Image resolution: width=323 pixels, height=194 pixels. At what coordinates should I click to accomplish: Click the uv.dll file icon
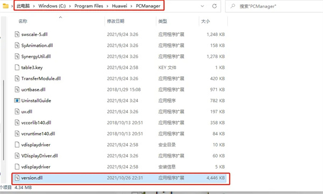point(17,111)
